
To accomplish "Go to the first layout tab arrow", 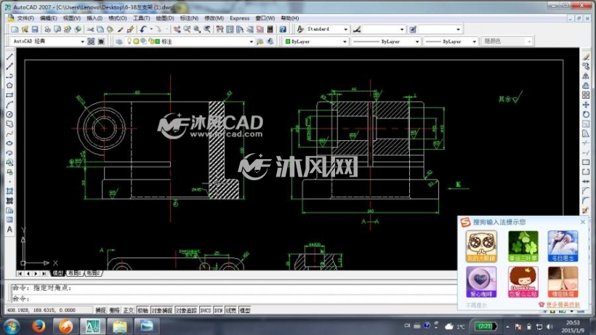I will tap(20, 273).
